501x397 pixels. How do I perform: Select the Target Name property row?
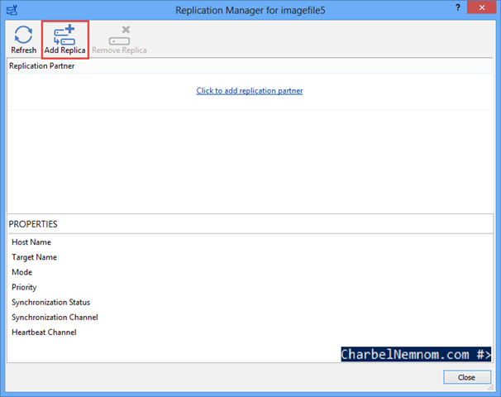tap(250, 257)
